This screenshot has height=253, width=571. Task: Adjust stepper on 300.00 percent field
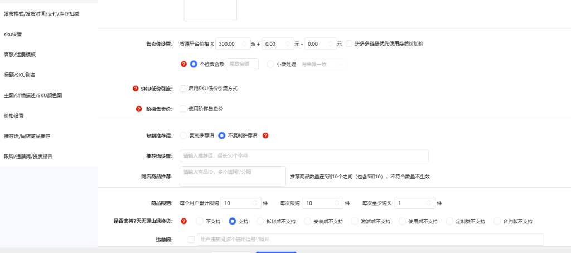(x=244, y=43)
